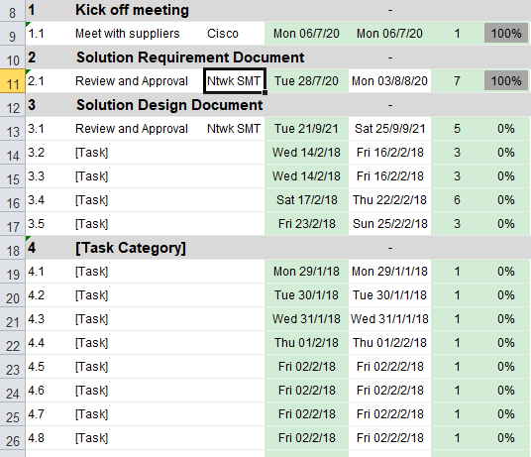Screen dimensions: 531x457
Task: Click the Mon 03/8/8/20 end date cell
Action: click(389, 81)
